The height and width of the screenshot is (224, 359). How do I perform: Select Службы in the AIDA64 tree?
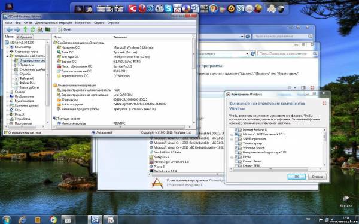[25, 74]
